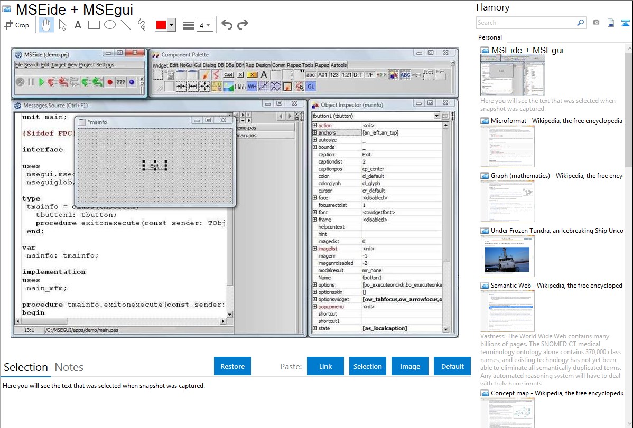Viewport: 633px width, 428px height.
Task: Activate the hand pan tool
Action: (x=46, y=25)
